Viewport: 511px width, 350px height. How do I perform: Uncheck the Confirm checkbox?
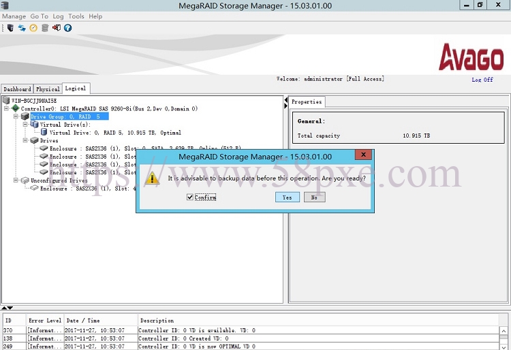(x=189, y=197)
